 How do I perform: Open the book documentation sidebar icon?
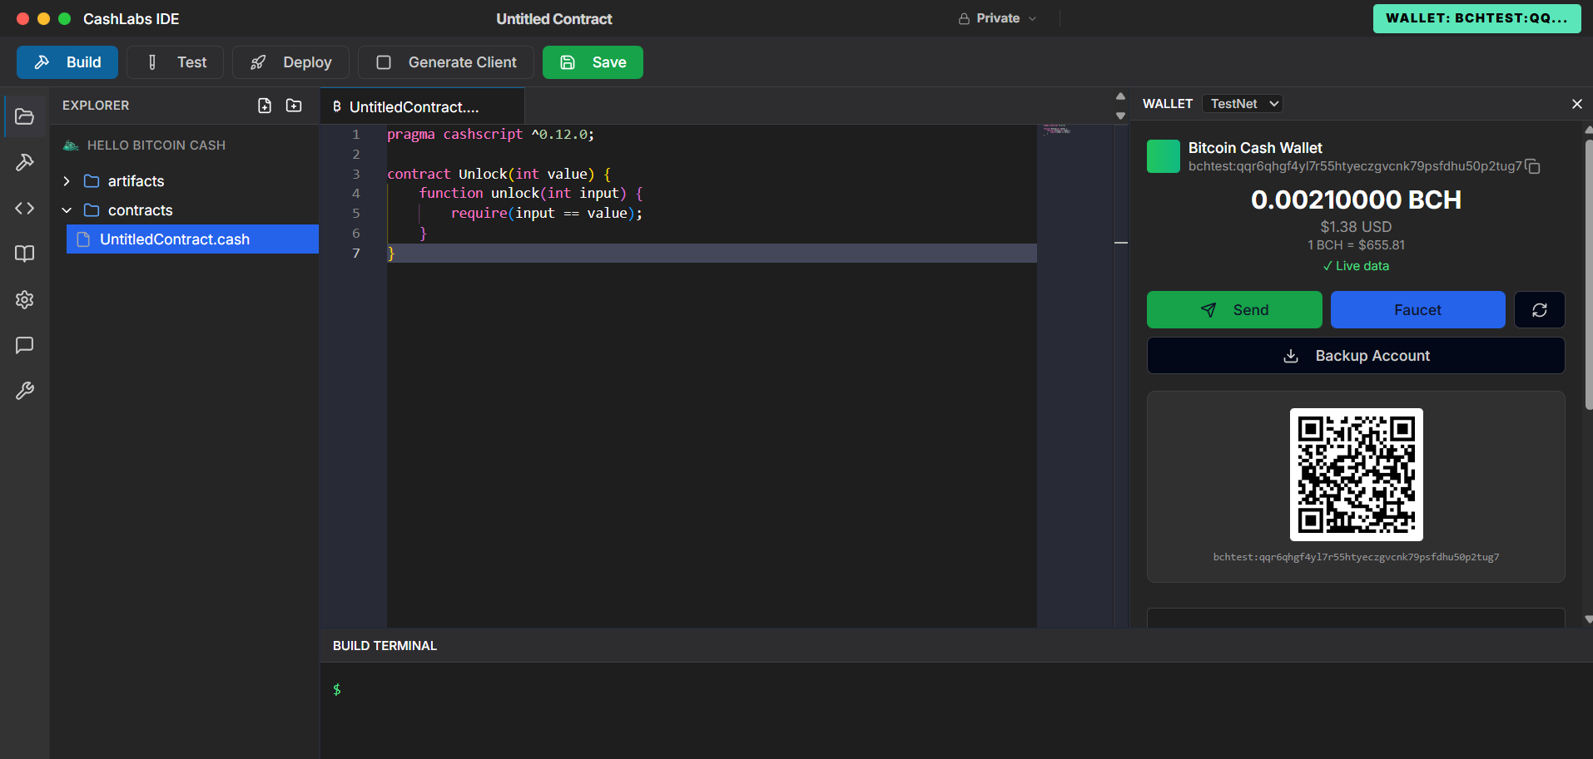25,254
